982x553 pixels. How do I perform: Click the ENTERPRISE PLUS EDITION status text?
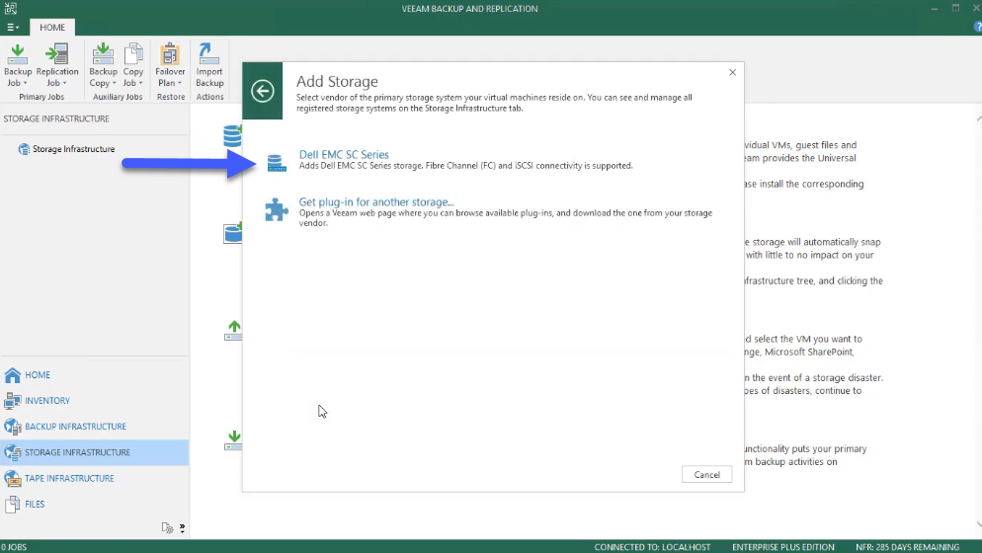(782, 547)
